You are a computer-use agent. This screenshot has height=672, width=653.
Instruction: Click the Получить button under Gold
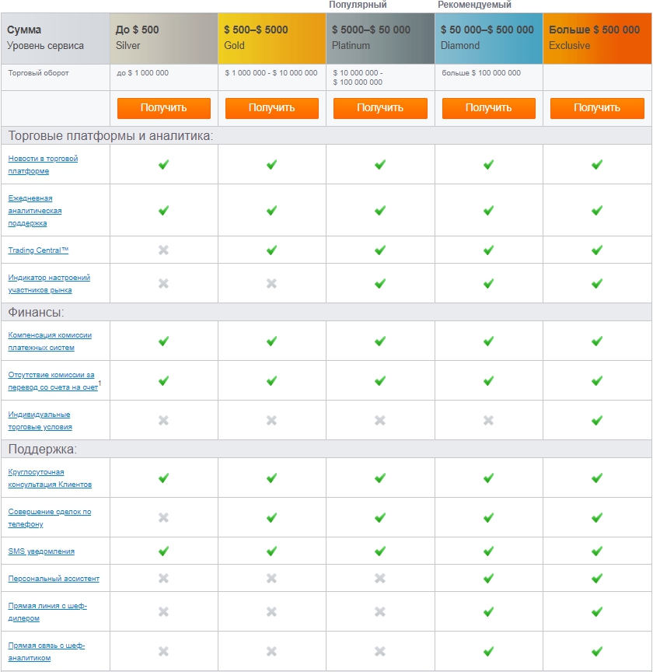click(271, 108)
